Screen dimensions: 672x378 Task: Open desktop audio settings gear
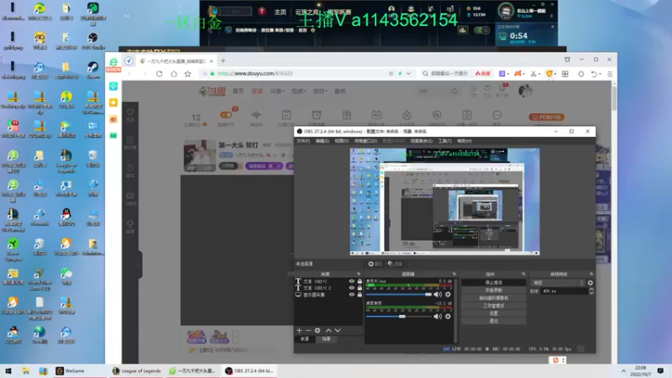[x=448, y=317]
